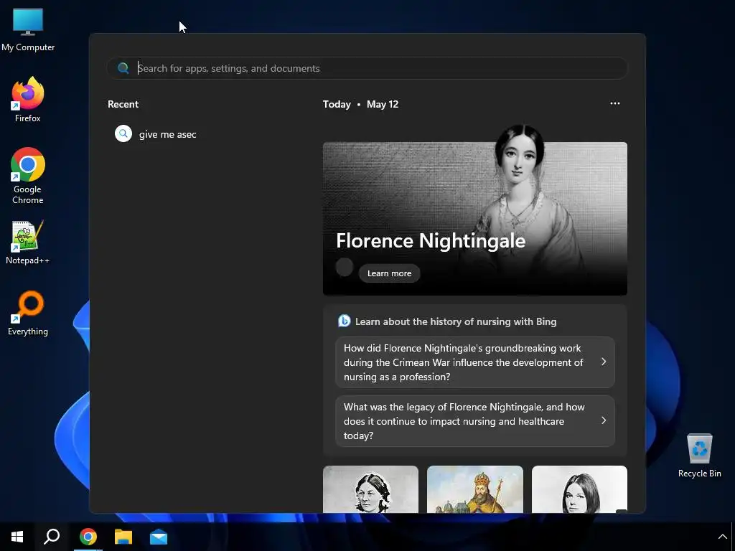The height and width of the screenshot is (551, 735).
Task: Select recent search 'give me asec'
Action: (x=167, y=134)
